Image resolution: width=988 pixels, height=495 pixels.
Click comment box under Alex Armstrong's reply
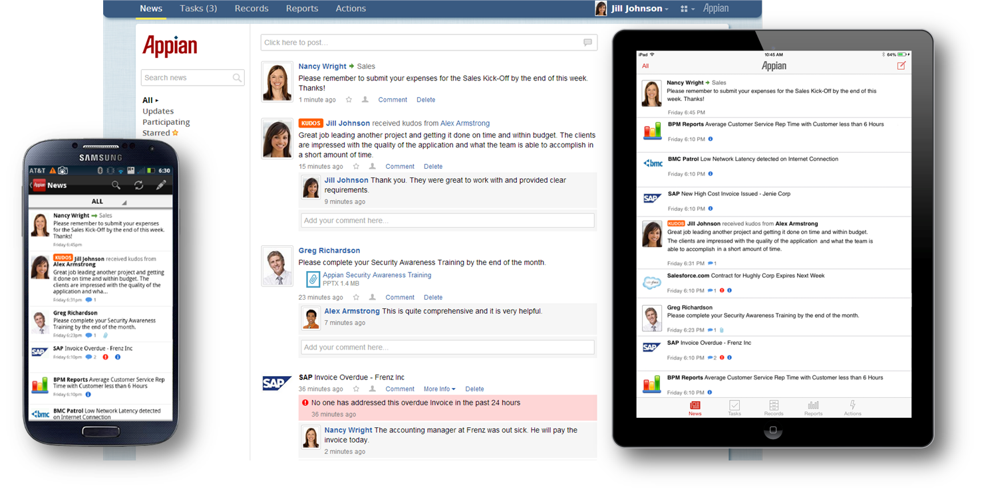447,347
